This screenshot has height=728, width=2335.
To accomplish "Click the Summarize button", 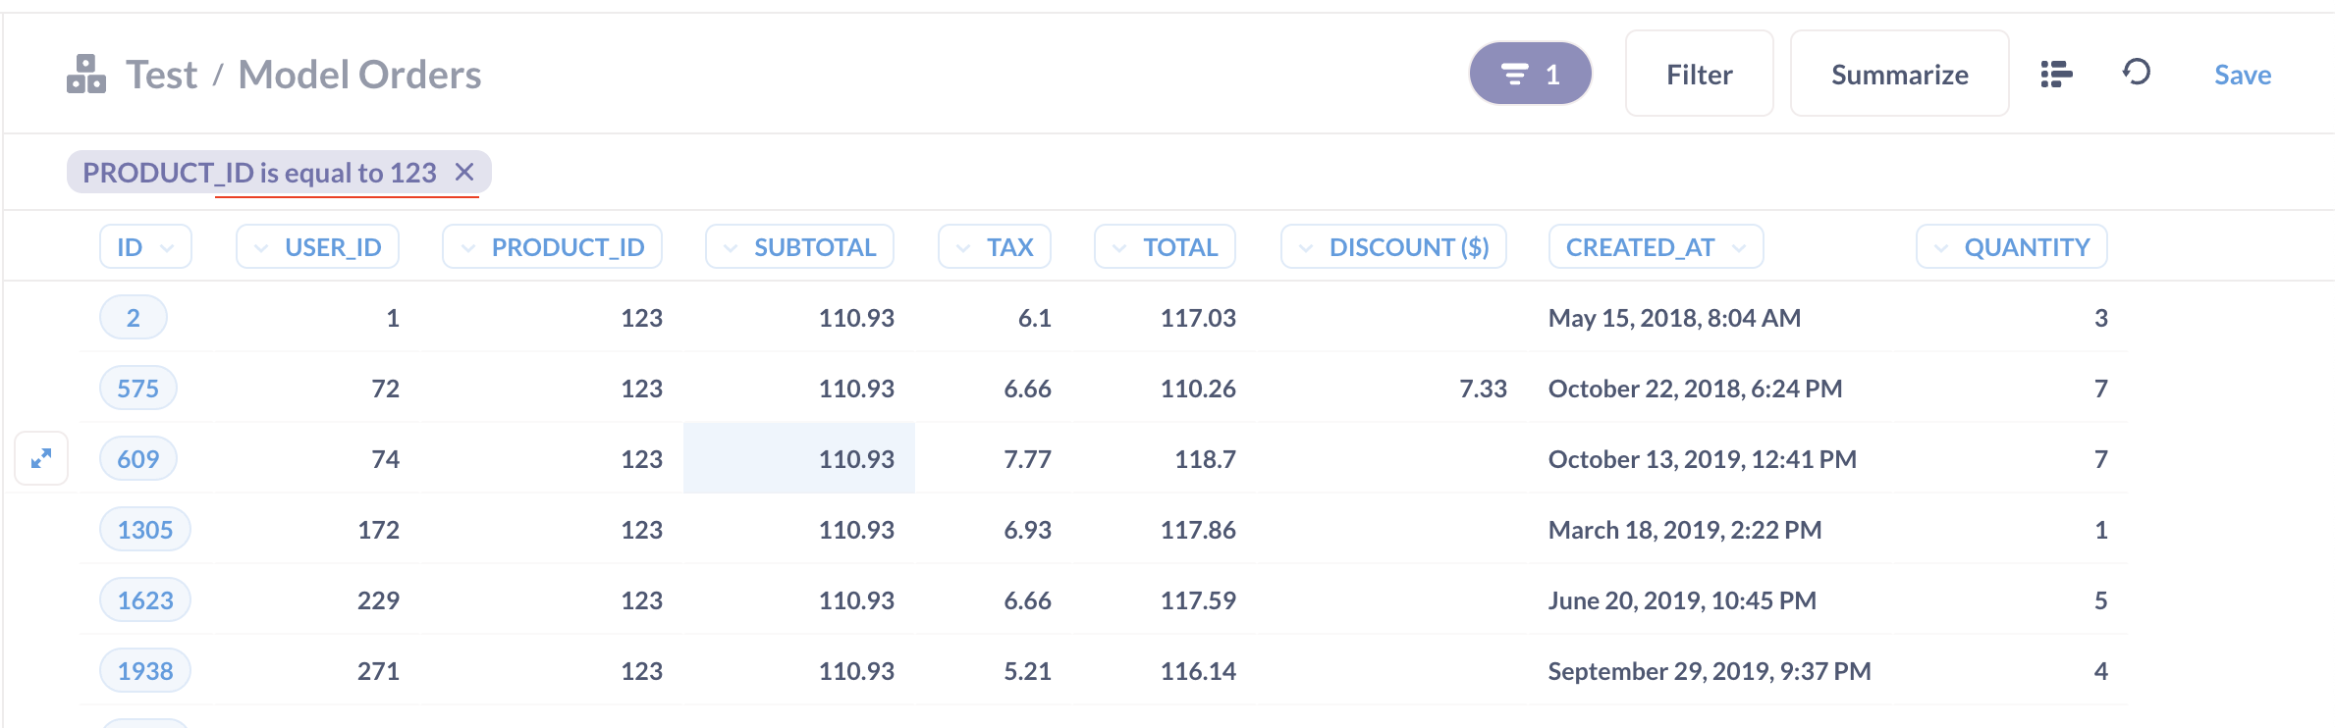I will click(1899, 74).
